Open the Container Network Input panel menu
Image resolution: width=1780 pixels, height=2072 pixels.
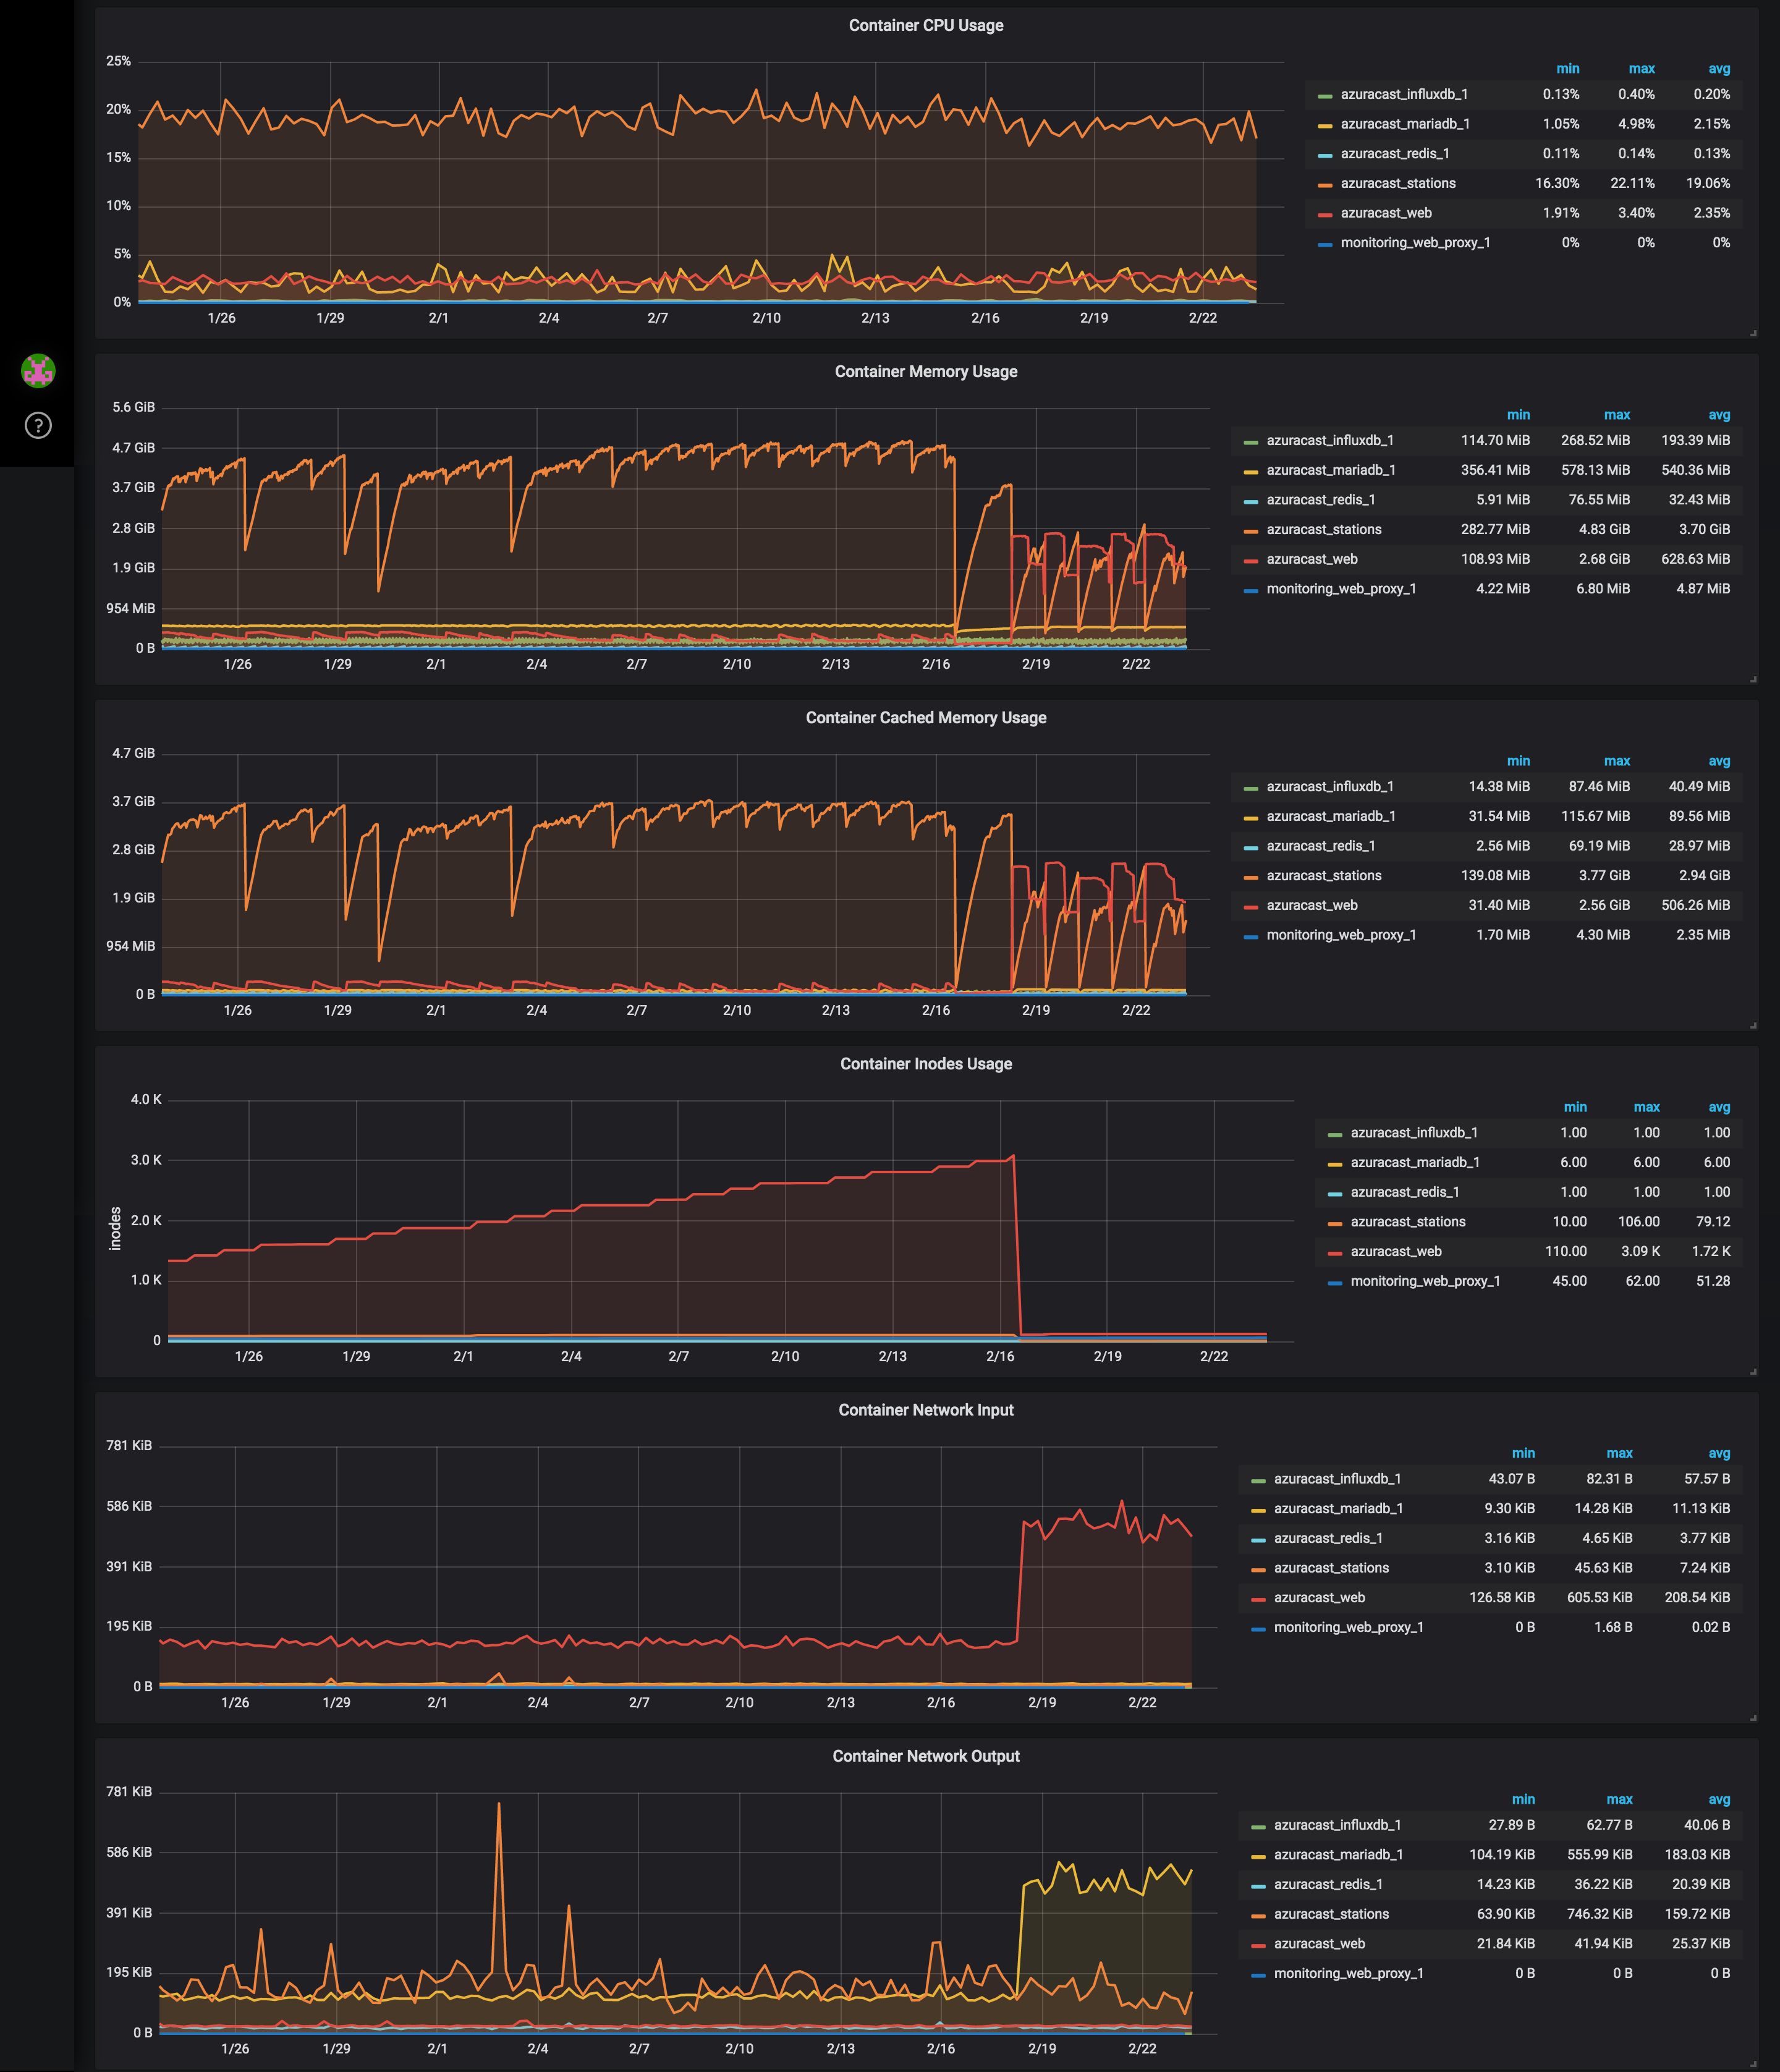pos(926,1409)
